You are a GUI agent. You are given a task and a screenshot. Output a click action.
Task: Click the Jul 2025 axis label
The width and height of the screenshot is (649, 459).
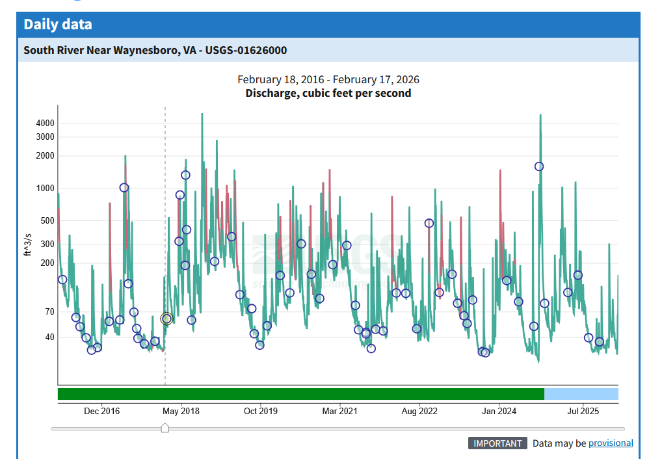click(583, 411)
